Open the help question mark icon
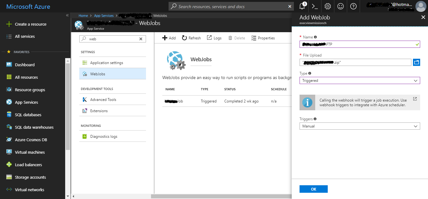 pyautogui.click(x=353, y=6)
